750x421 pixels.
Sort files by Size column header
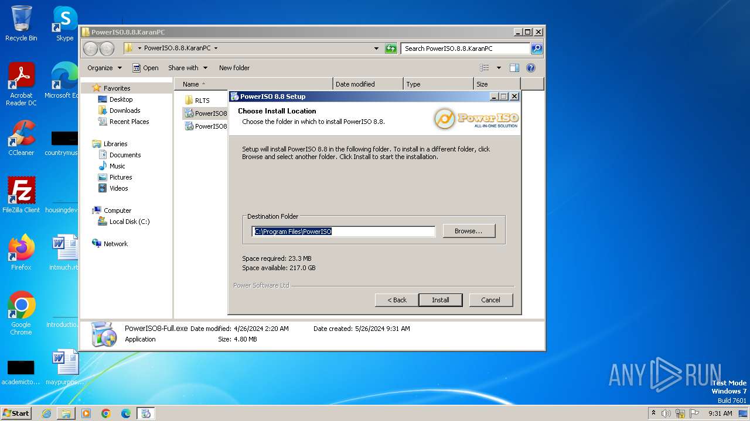497,84
